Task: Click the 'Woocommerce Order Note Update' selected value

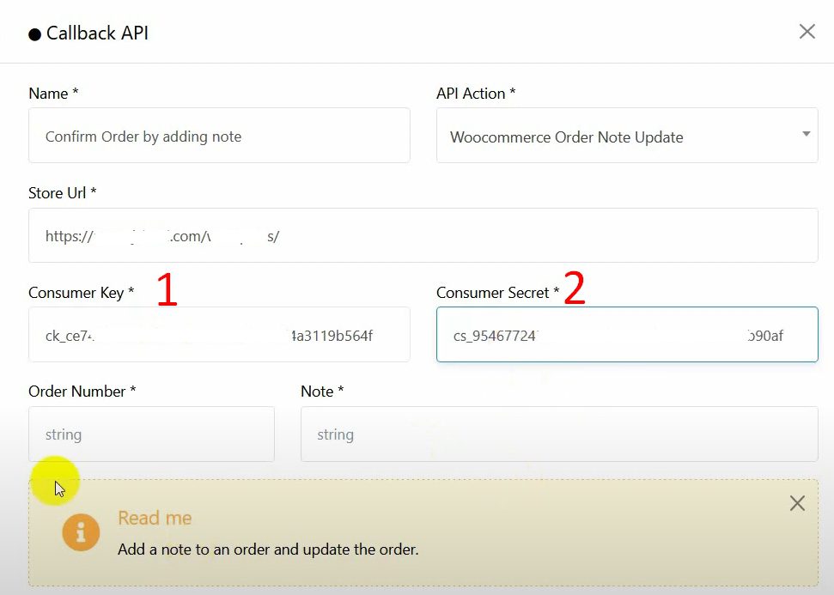Action: [567, 137]
